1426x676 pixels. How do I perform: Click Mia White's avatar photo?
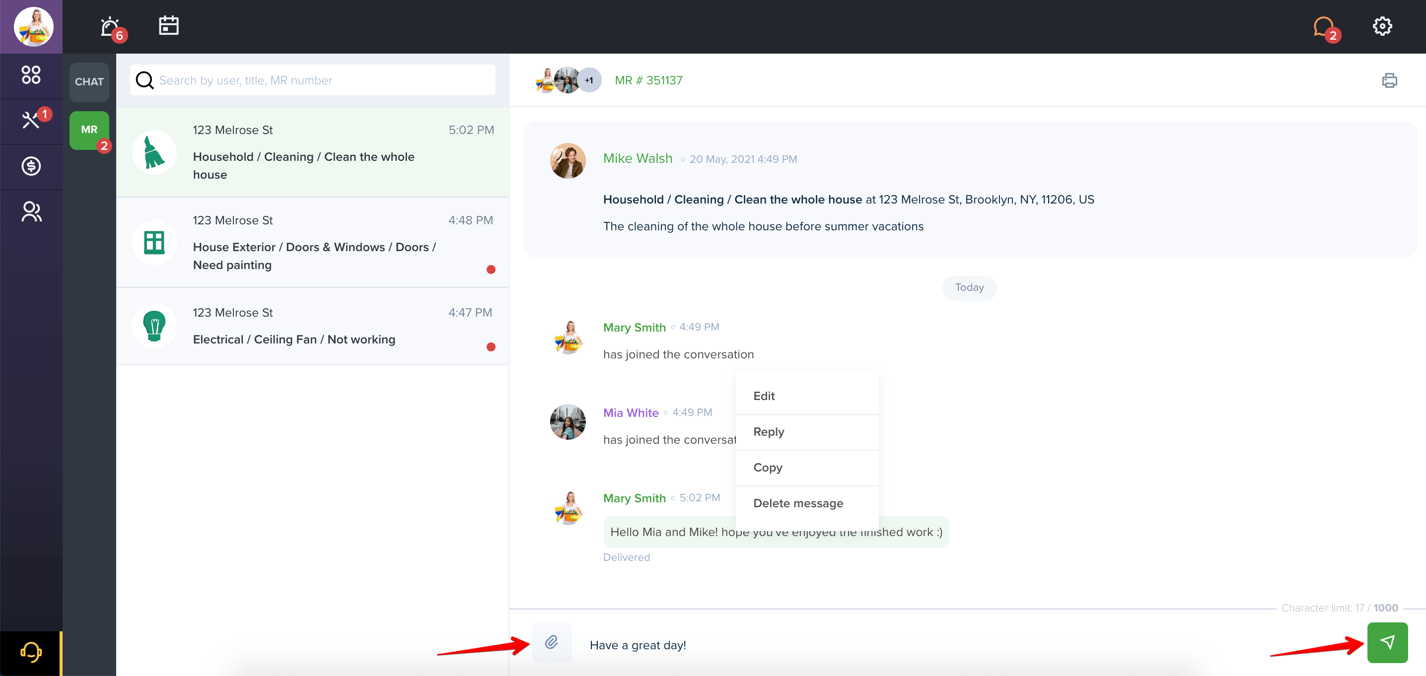568,422
